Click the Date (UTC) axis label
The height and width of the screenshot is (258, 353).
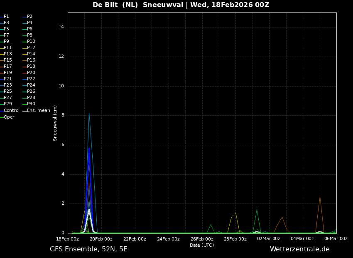click(202, 245)
